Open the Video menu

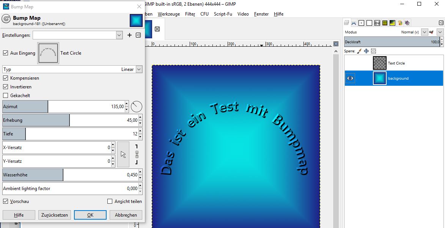click(x=243, y=14)
